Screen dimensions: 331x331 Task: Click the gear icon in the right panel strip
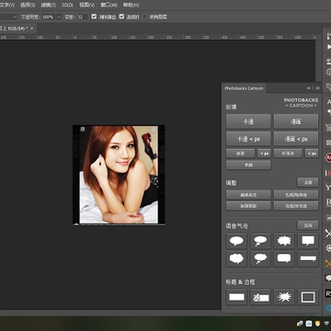pos(328,248)
